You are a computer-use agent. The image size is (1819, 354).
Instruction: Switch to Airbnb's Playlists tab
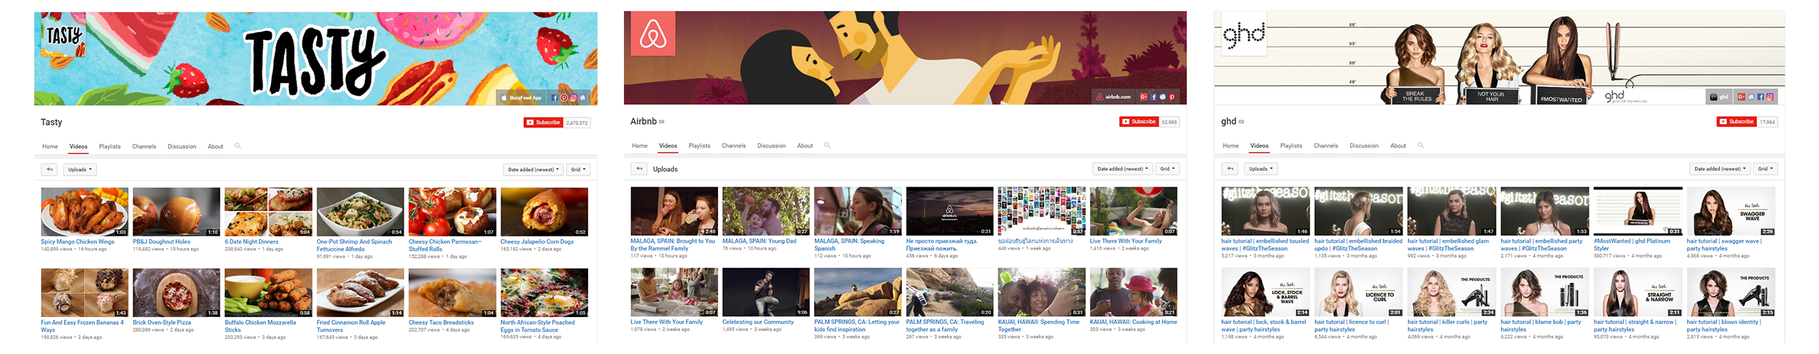700,146
